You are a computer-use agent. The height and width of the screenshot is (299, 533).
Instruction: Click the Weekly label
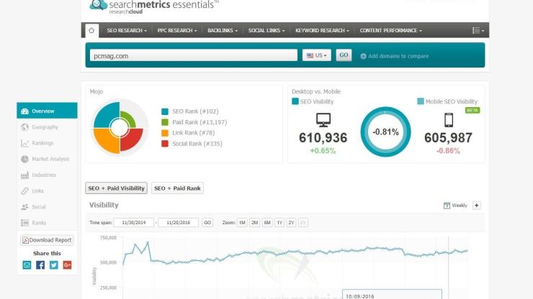coord(460,206)
